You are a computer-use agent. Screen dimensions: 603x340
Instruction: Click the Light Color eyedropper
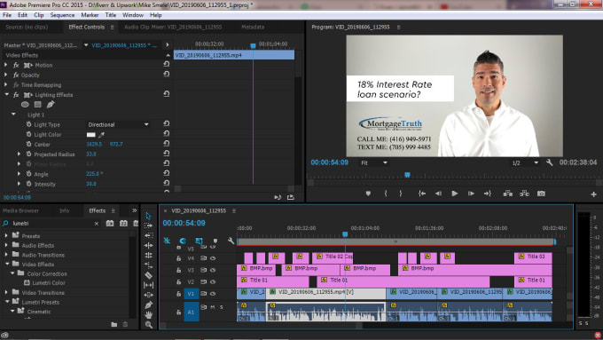tap(101, 135)
